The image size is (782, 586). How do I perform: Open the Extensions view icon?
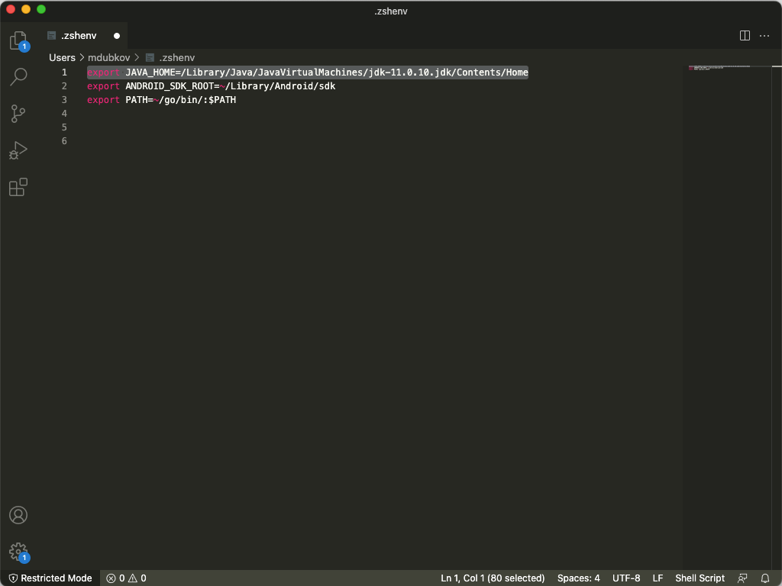click(x=18, y=187)
